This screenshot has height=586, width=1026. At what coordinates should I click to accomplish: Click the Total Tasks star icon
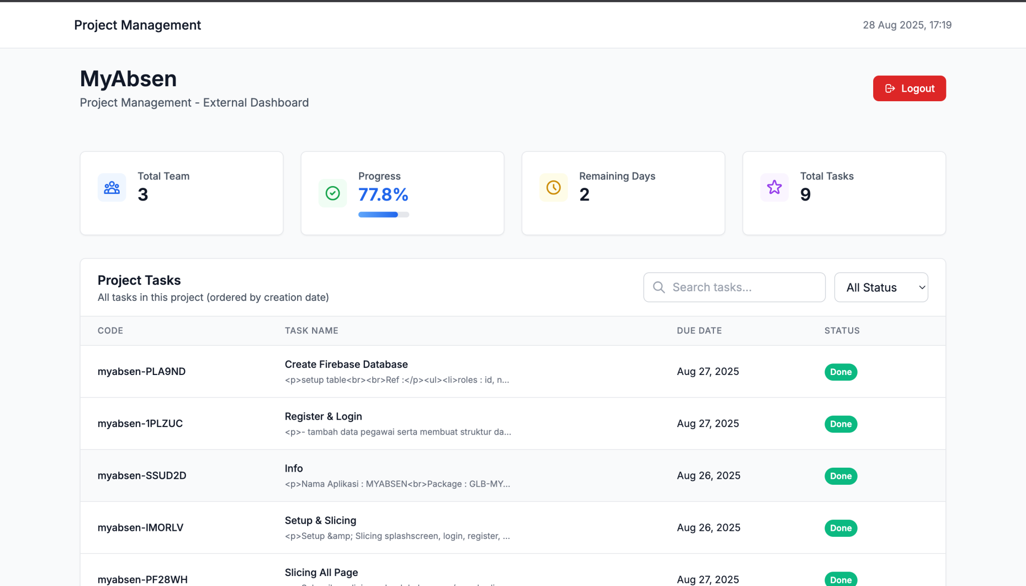(x=775, y=187)
